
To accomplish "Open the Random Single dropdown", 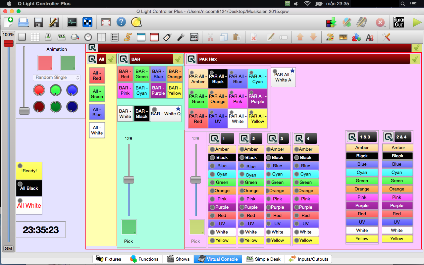I will 57,78.
